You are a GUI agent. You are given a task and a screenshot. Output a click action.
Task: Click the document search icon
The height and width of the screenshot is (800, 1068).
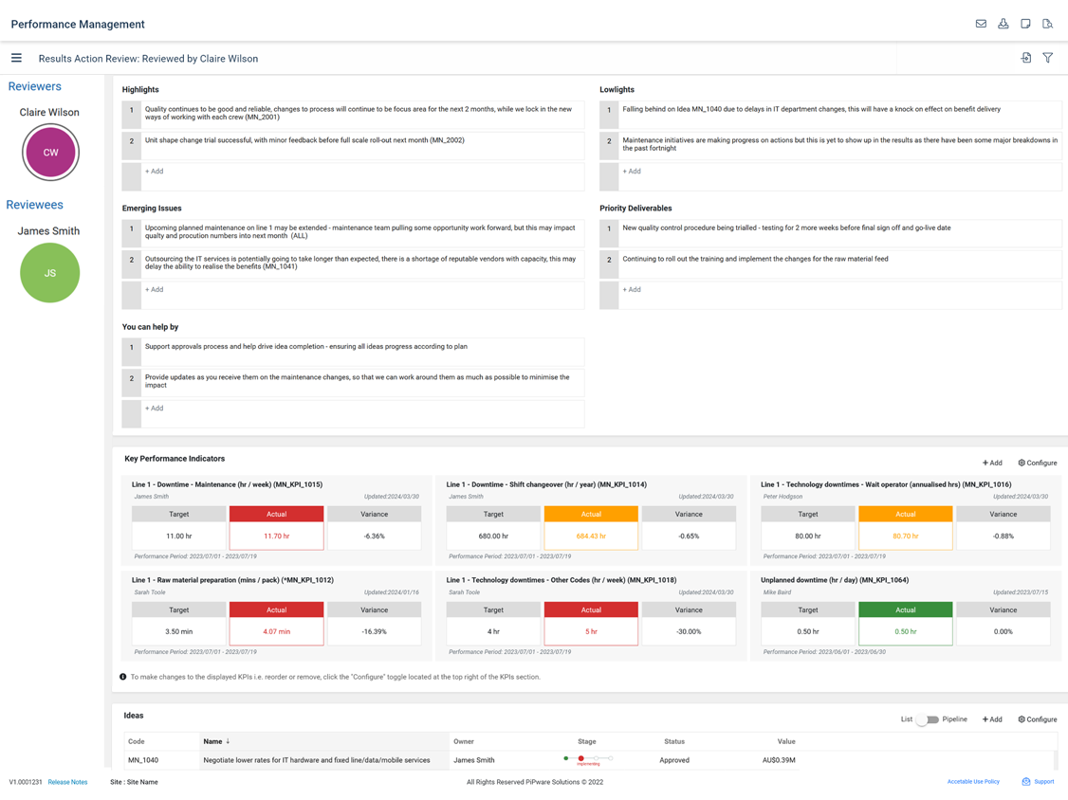[1047, 24]
